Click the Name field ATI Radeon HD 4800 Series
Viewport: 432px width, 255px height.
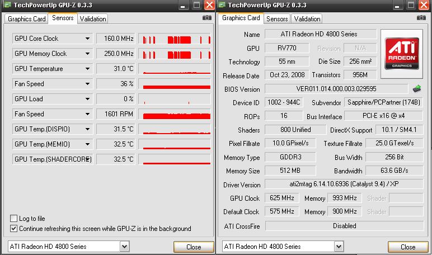coord(321,34)
